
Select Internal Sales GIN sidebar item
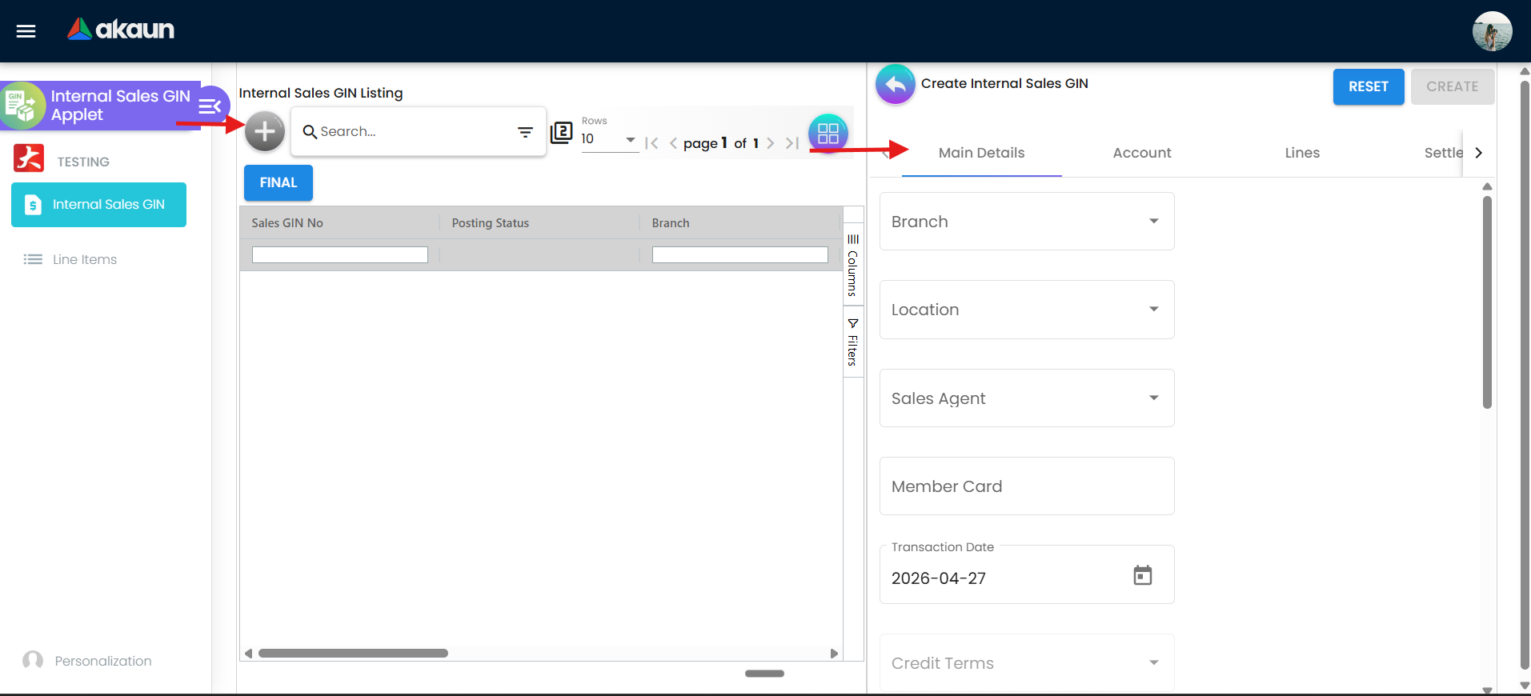point(98,205)
